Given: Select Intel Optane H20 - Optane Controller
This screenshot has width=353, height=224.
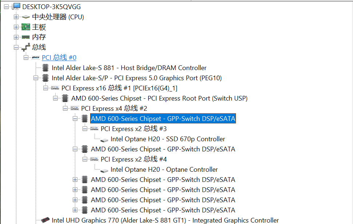Looking at the screenshot, I should coord(164,169).
